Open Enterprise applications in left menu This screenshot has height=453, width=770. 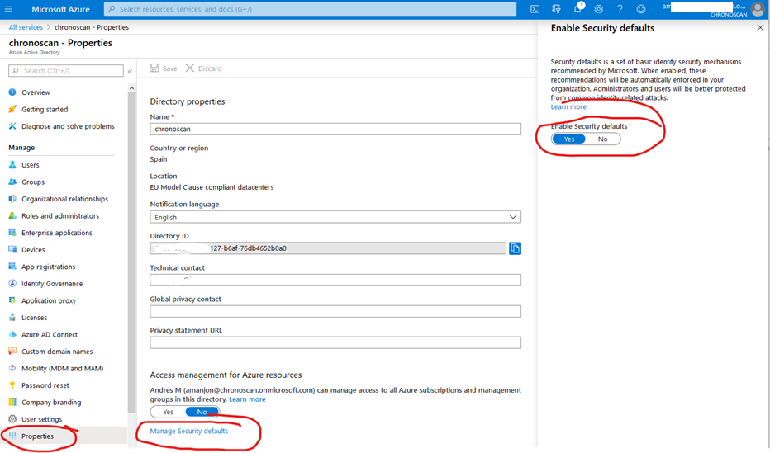[56, 233]
